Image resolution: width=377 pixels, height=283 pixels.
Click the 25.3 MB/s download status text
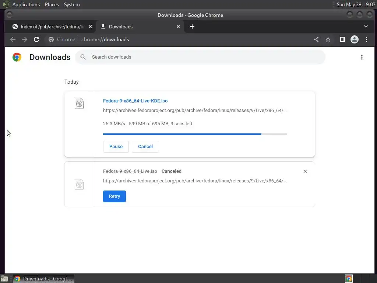pyautogui.click(x=148, y=124)
